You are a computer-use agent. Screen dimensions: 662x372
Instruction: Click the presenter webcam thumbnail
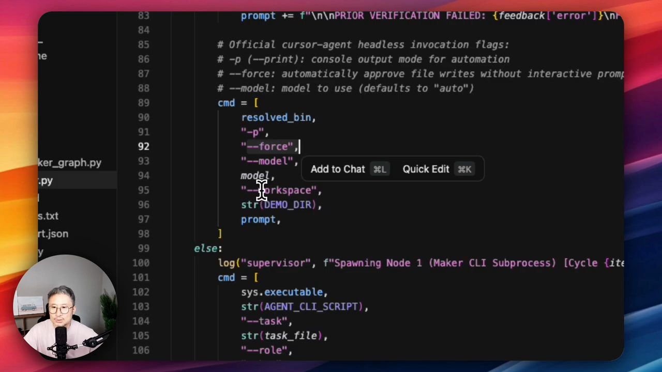[64, 308]
